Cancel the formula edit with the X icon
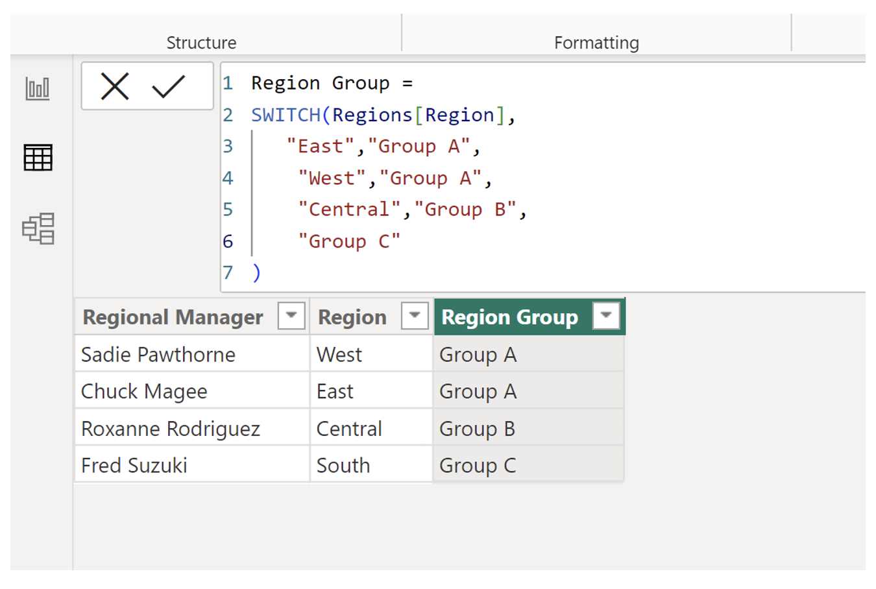 [114, 84]
